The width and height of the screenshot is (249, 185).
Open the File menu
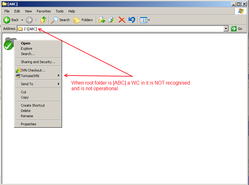[x=7, y=11]
